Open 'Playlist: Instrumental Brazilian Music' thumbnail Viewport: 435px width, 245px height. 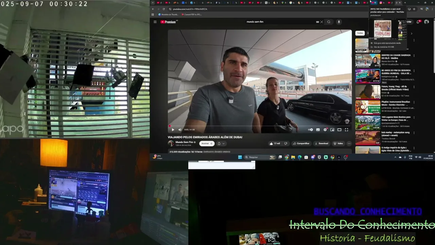coord(368,107)
